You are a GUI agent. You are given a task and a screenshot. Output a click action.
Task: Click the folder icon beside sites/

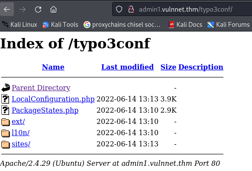(x=6, y=144)
